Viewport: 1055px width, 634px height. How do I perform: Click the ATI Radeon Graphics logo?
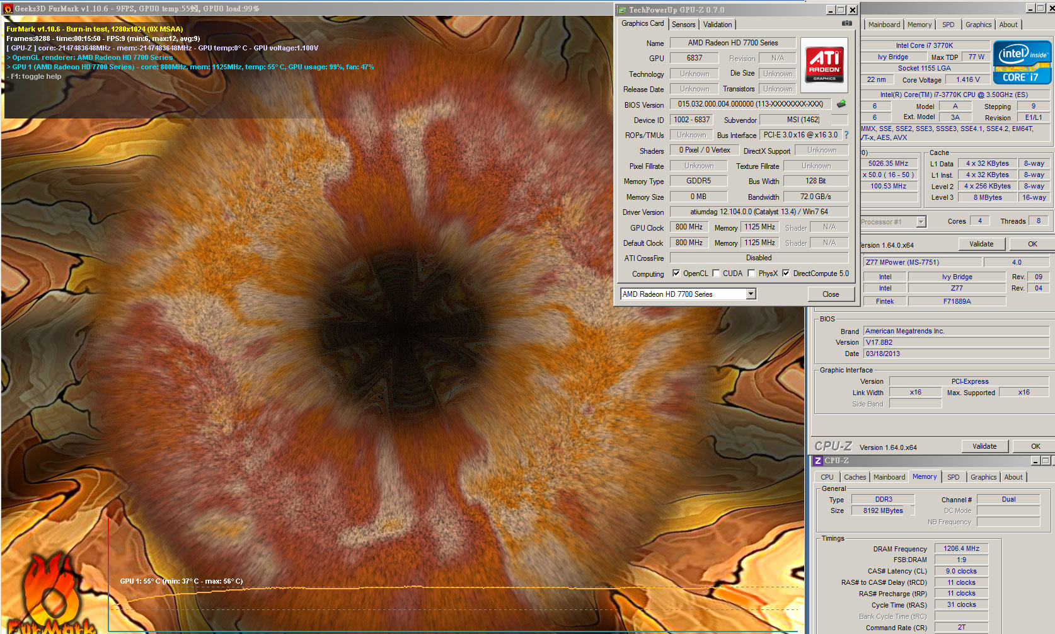point(824,65)
